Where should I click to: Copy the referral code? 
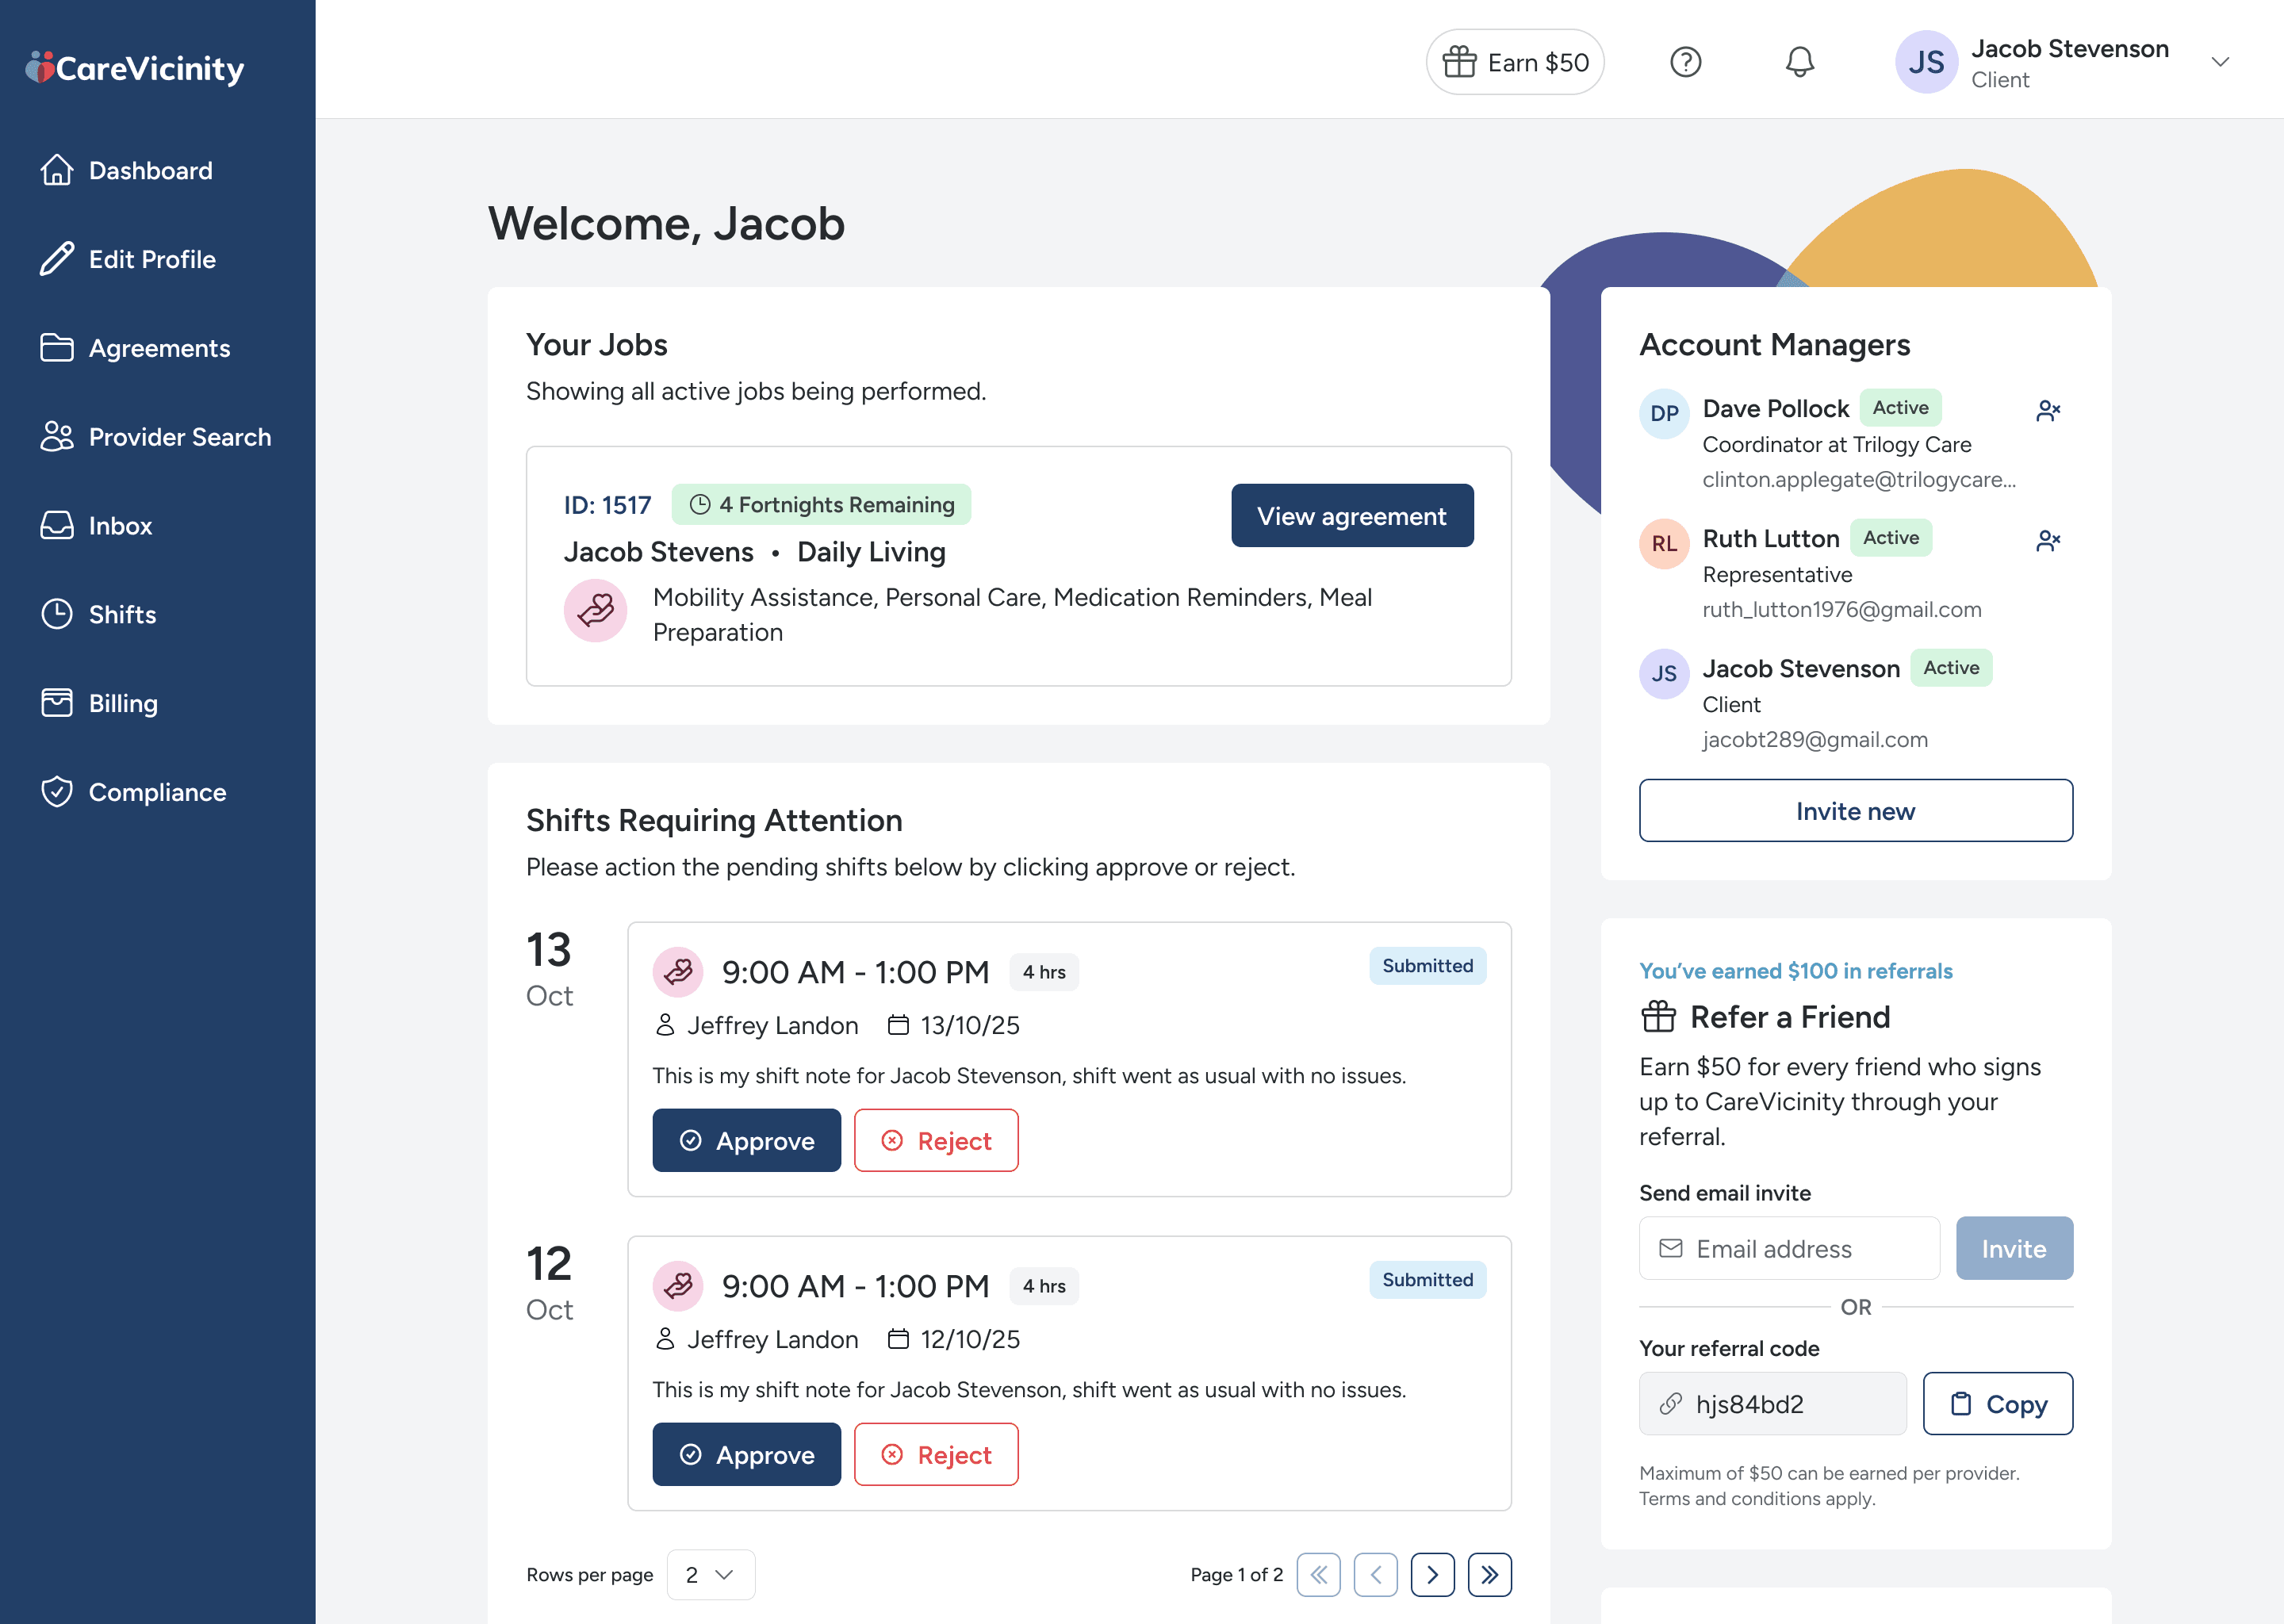coord(1997,1403)
